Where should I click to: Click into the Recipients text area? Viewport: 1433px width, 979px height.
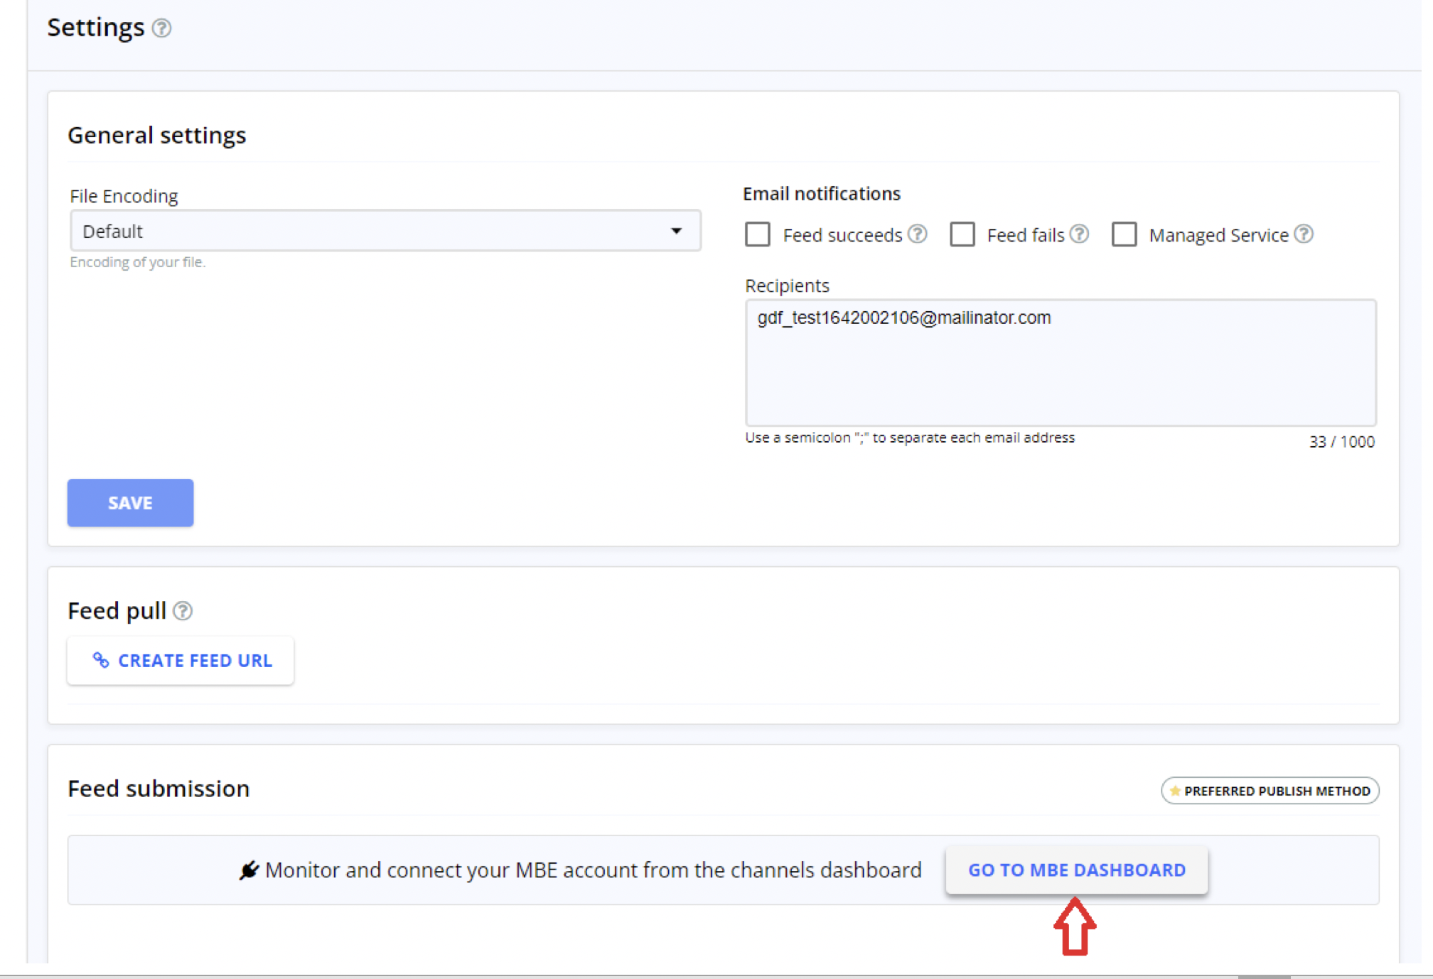tap(1061, 363)
